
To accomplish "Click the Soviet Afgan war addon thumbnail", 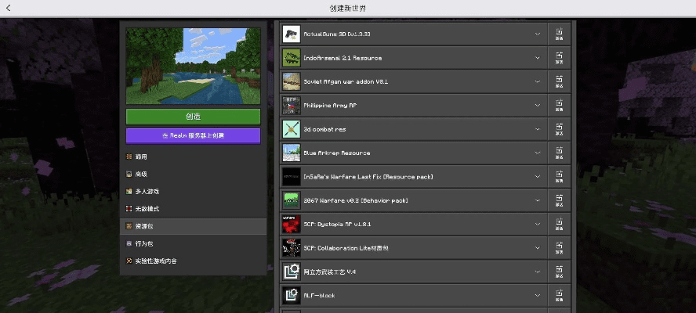I will click(x=292, y=81).
